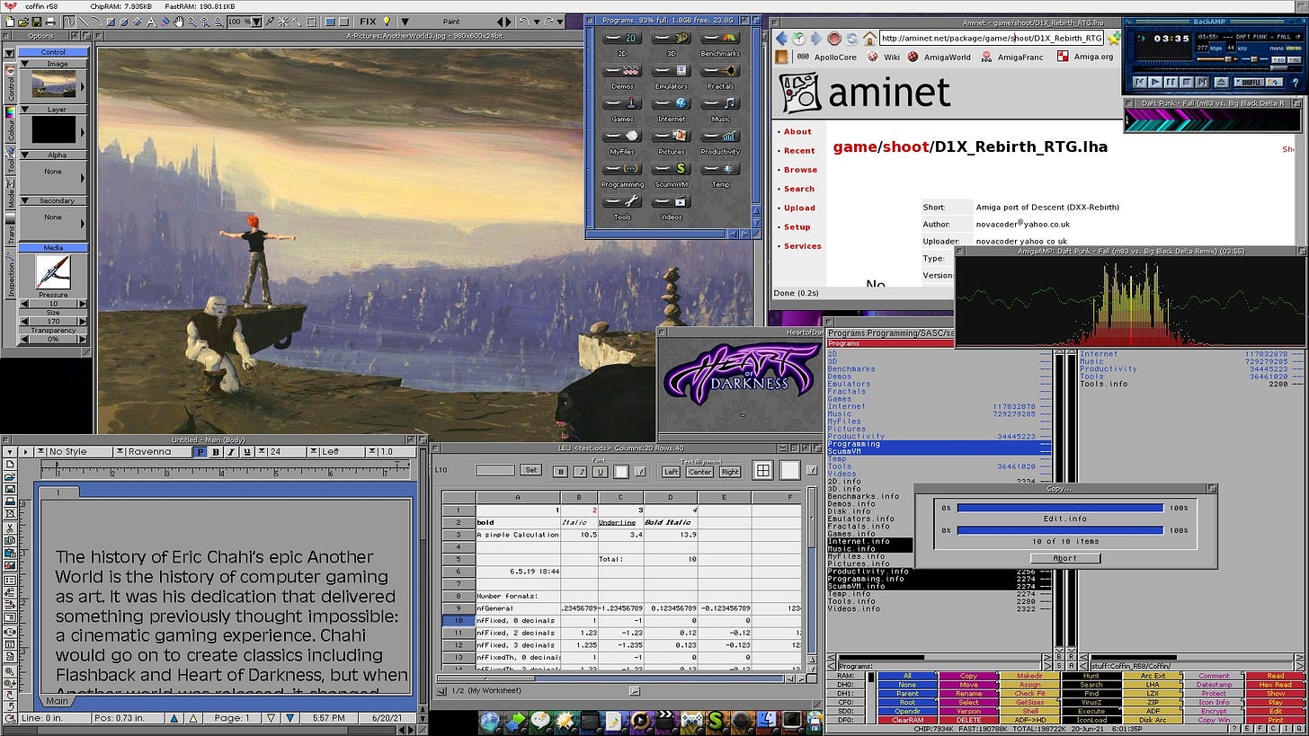Click the Makedir button in file manager
1309x736 pixels.
tap(1030, 676)
